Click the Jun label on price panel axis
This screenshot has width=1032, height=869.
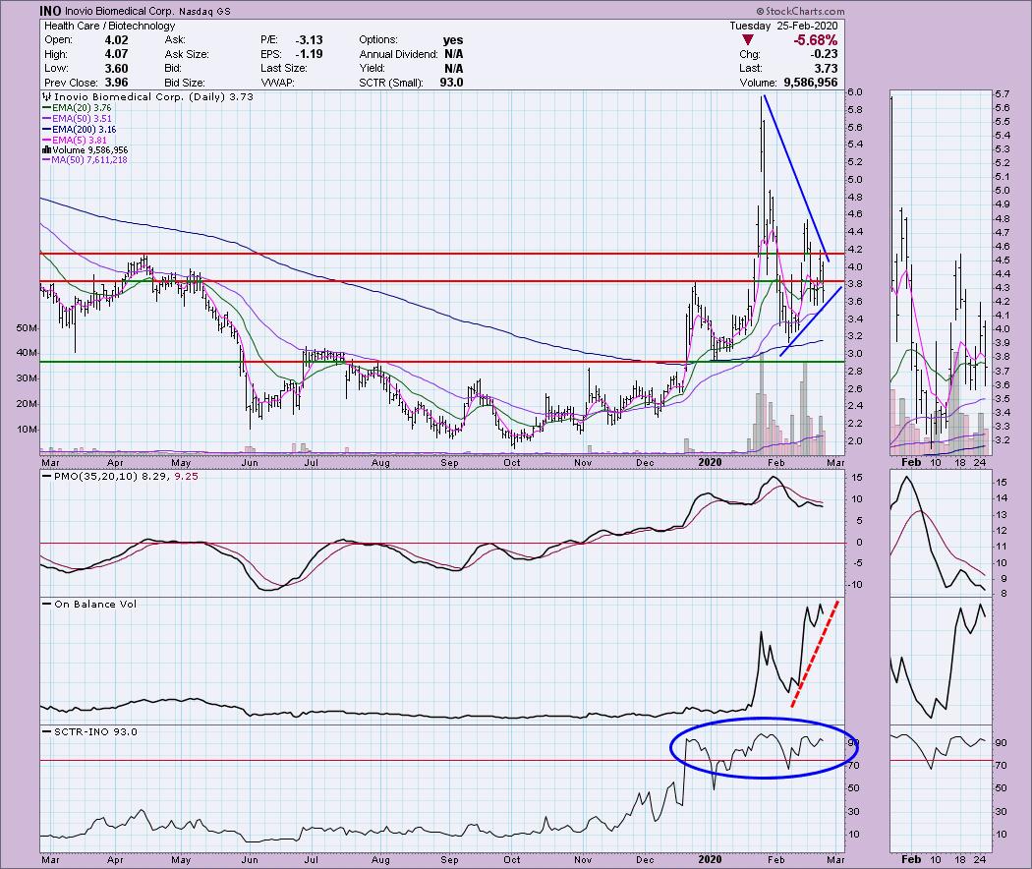coord(250,463)
